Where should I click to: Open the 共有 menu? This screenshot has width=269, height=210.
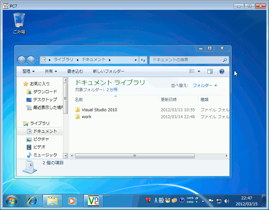click(x=49, y=71)
